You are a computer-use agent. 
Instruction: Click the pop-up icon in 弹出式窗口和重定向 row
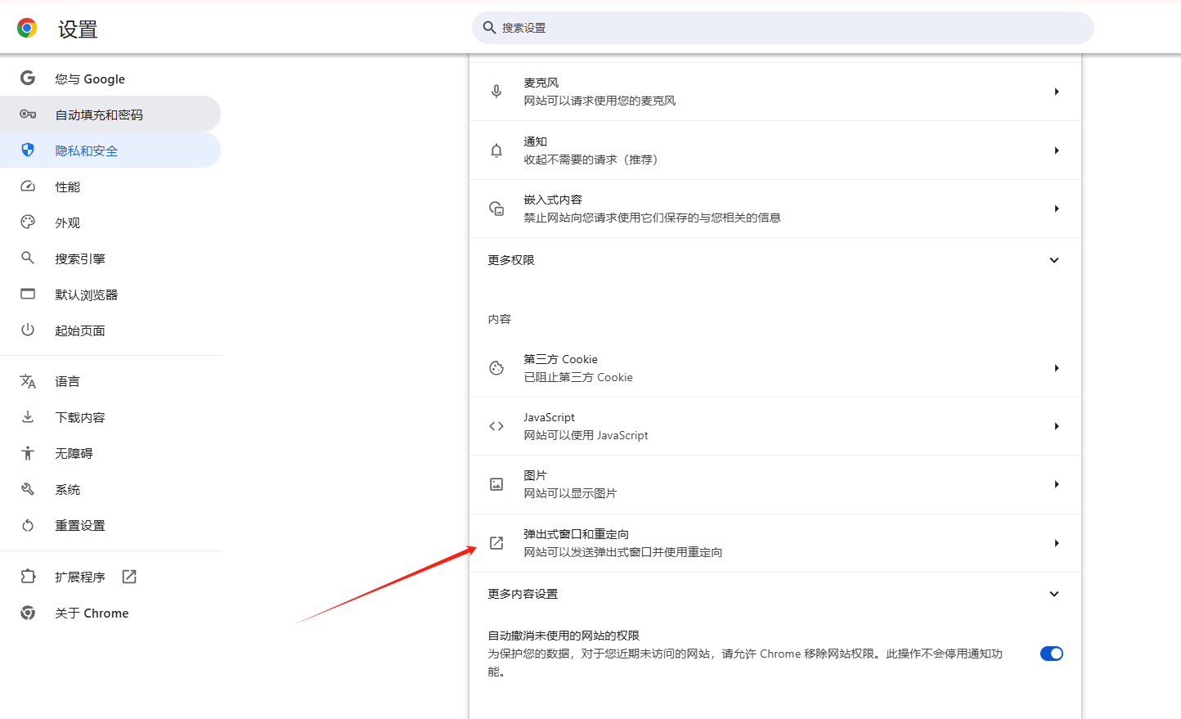coord(496,543)
